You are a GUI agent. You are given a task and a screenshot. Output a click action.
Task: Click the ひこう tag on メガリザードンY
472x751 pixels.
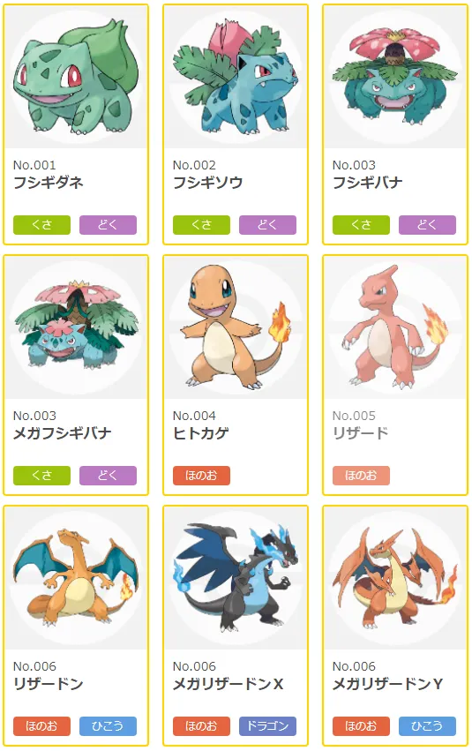[427, 726]
